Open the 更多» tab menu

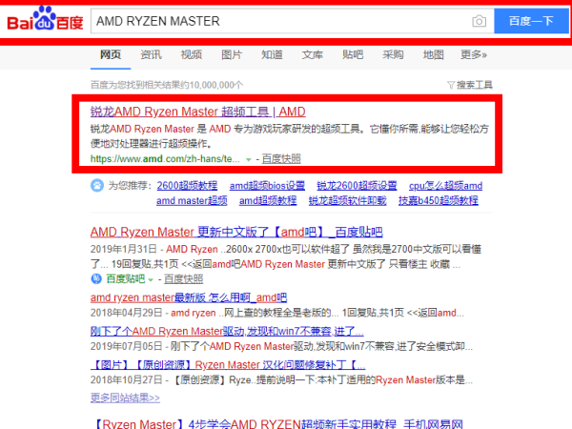coord(473,54)
